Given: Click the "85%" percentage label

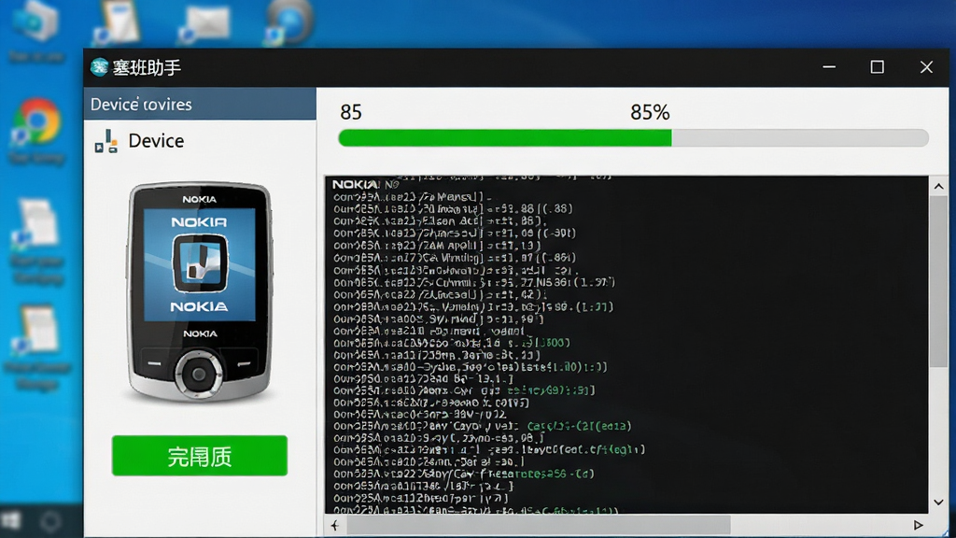Looking at the screenshot, I should pyautogui.click(x=650, y=112).
